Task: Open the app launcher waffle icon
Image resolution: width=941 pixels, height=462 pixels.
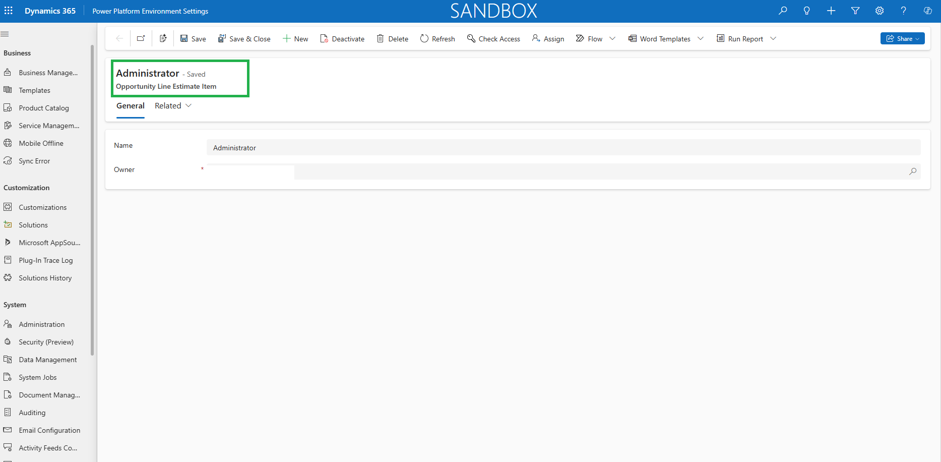Action: [x=9, y=11]
